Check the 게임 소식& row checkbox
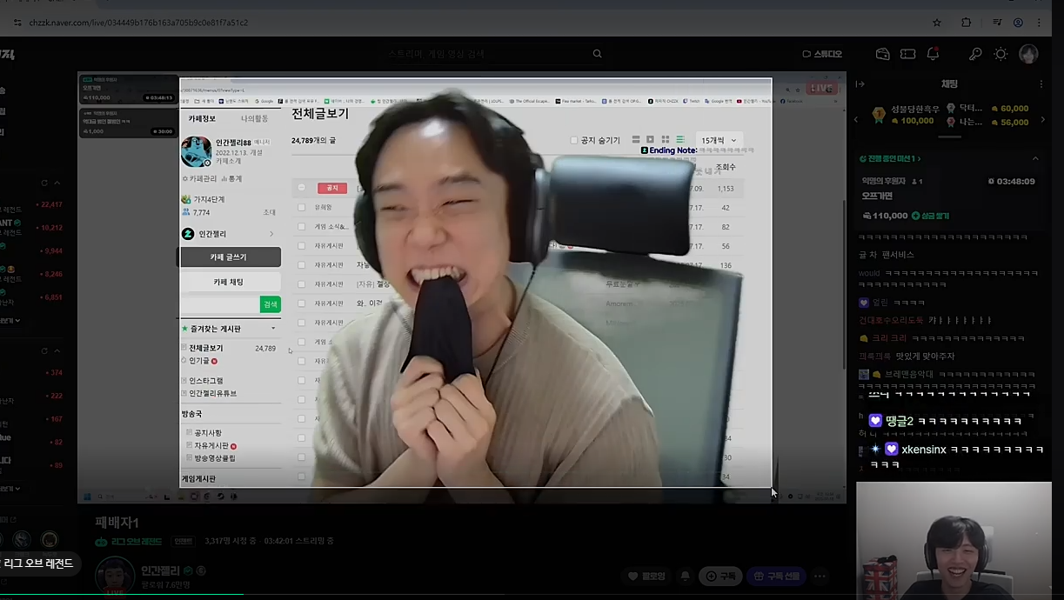 (302, 227)
